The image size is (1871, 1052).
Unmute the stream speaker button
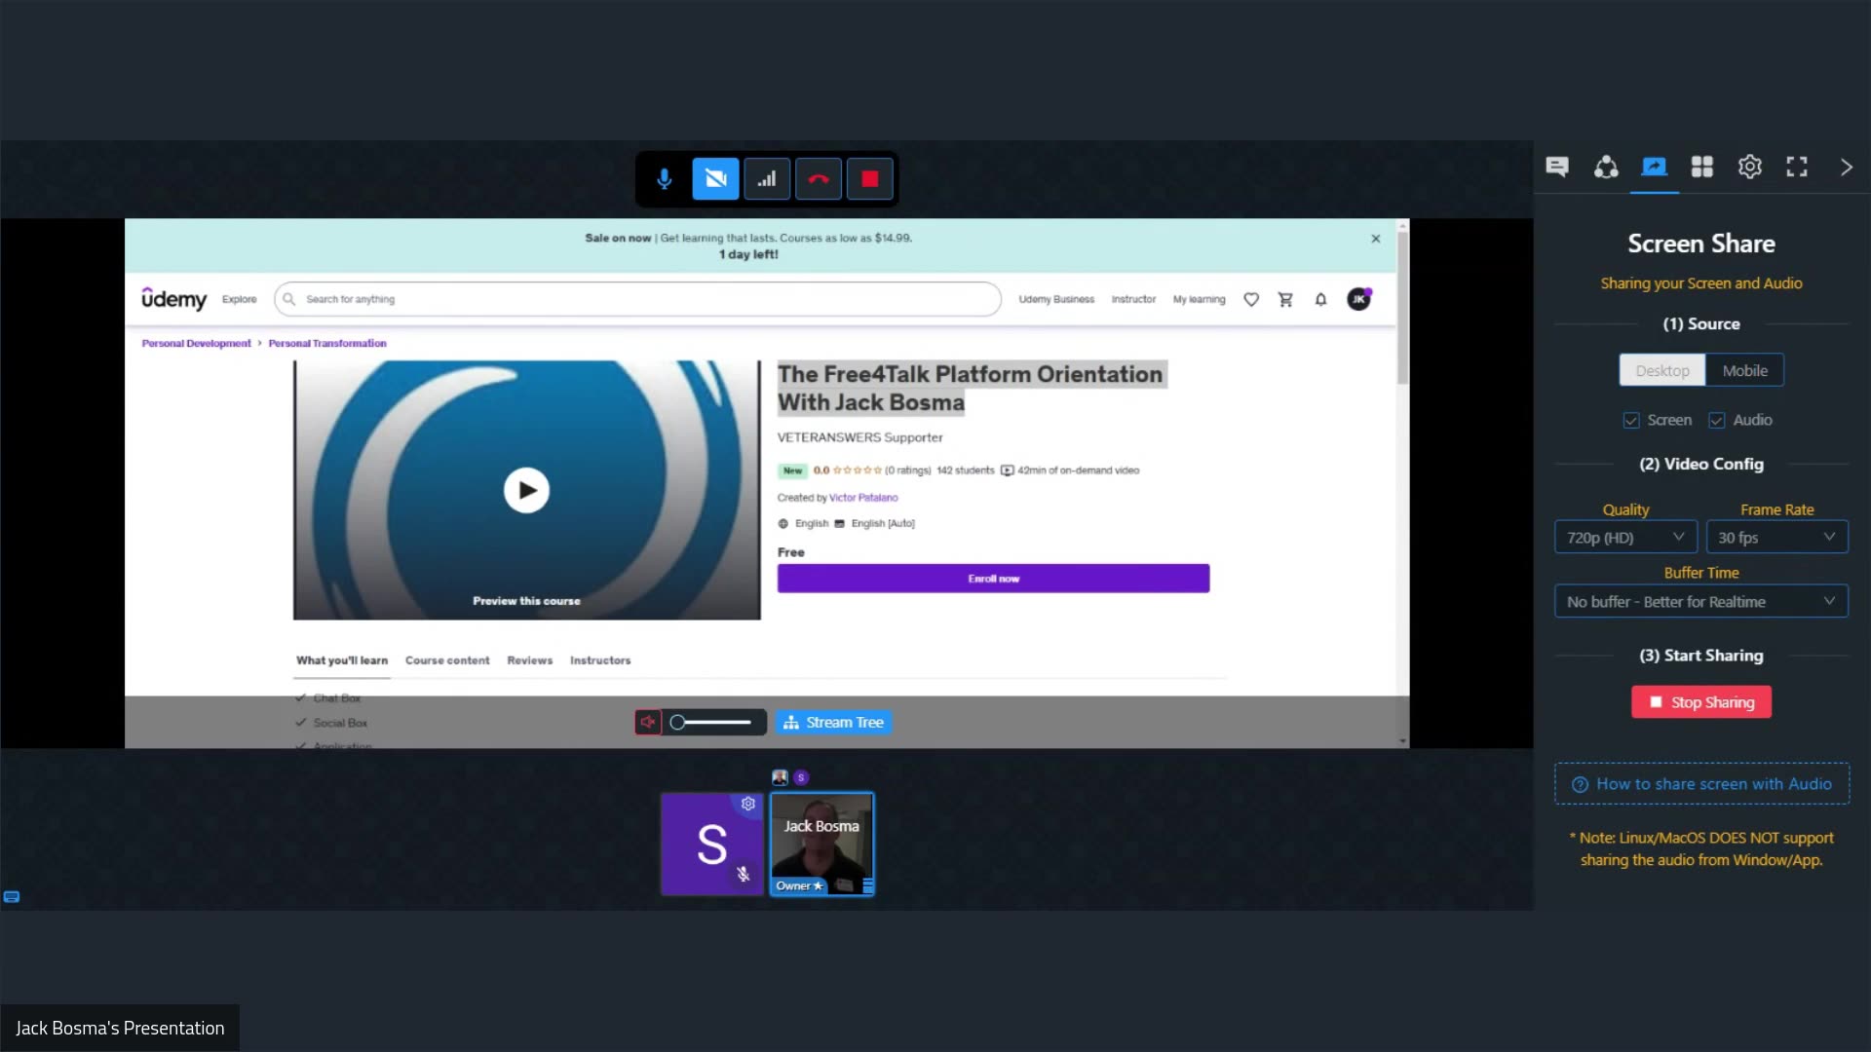(647, 723)
